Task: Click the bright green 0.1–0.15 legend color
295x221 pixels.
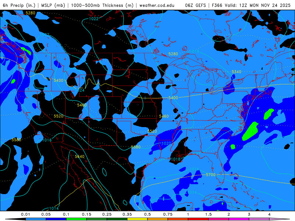Action: click(76, 219)
